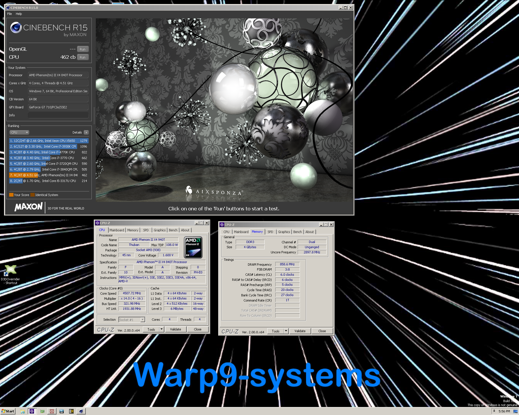Open SPD tab in right CPU-Z
The image size is (519, 415).
pyautogui.click(x=270, y=232)
